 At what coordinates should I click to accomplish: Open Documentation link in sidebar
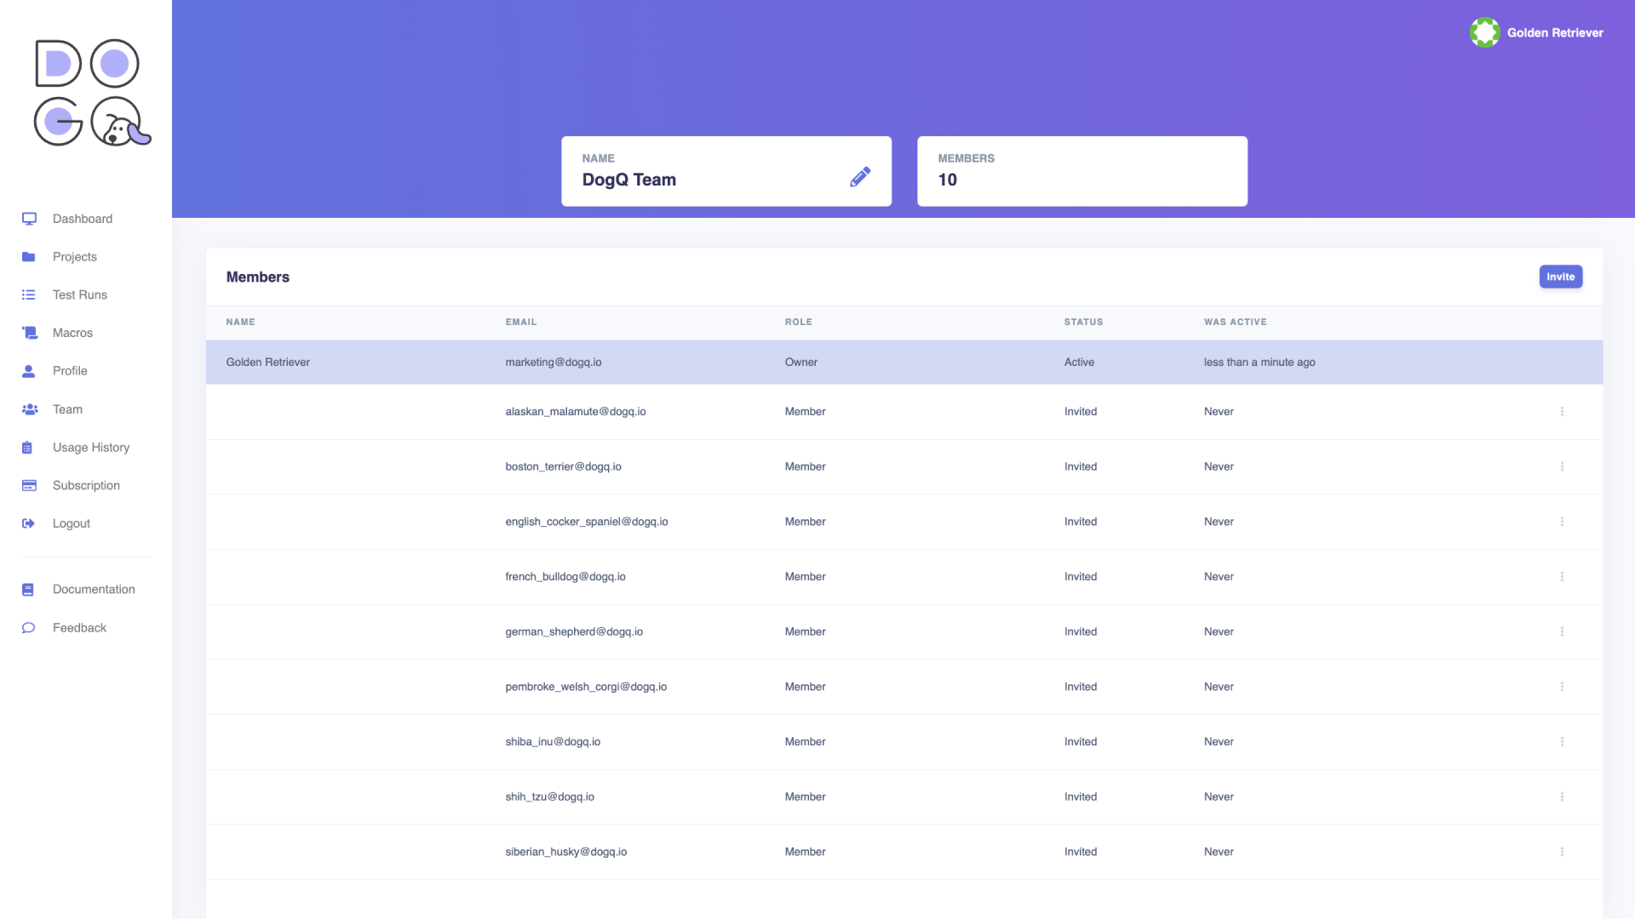tap(93, 589)
